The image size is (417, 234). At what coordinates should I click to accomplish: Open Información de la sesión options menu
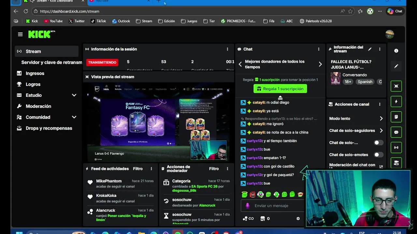click(x=227, y=49)
